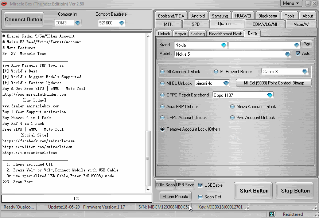
Task: Select Remove Account Lock (Other) radio option
Action: click(162, 129)
